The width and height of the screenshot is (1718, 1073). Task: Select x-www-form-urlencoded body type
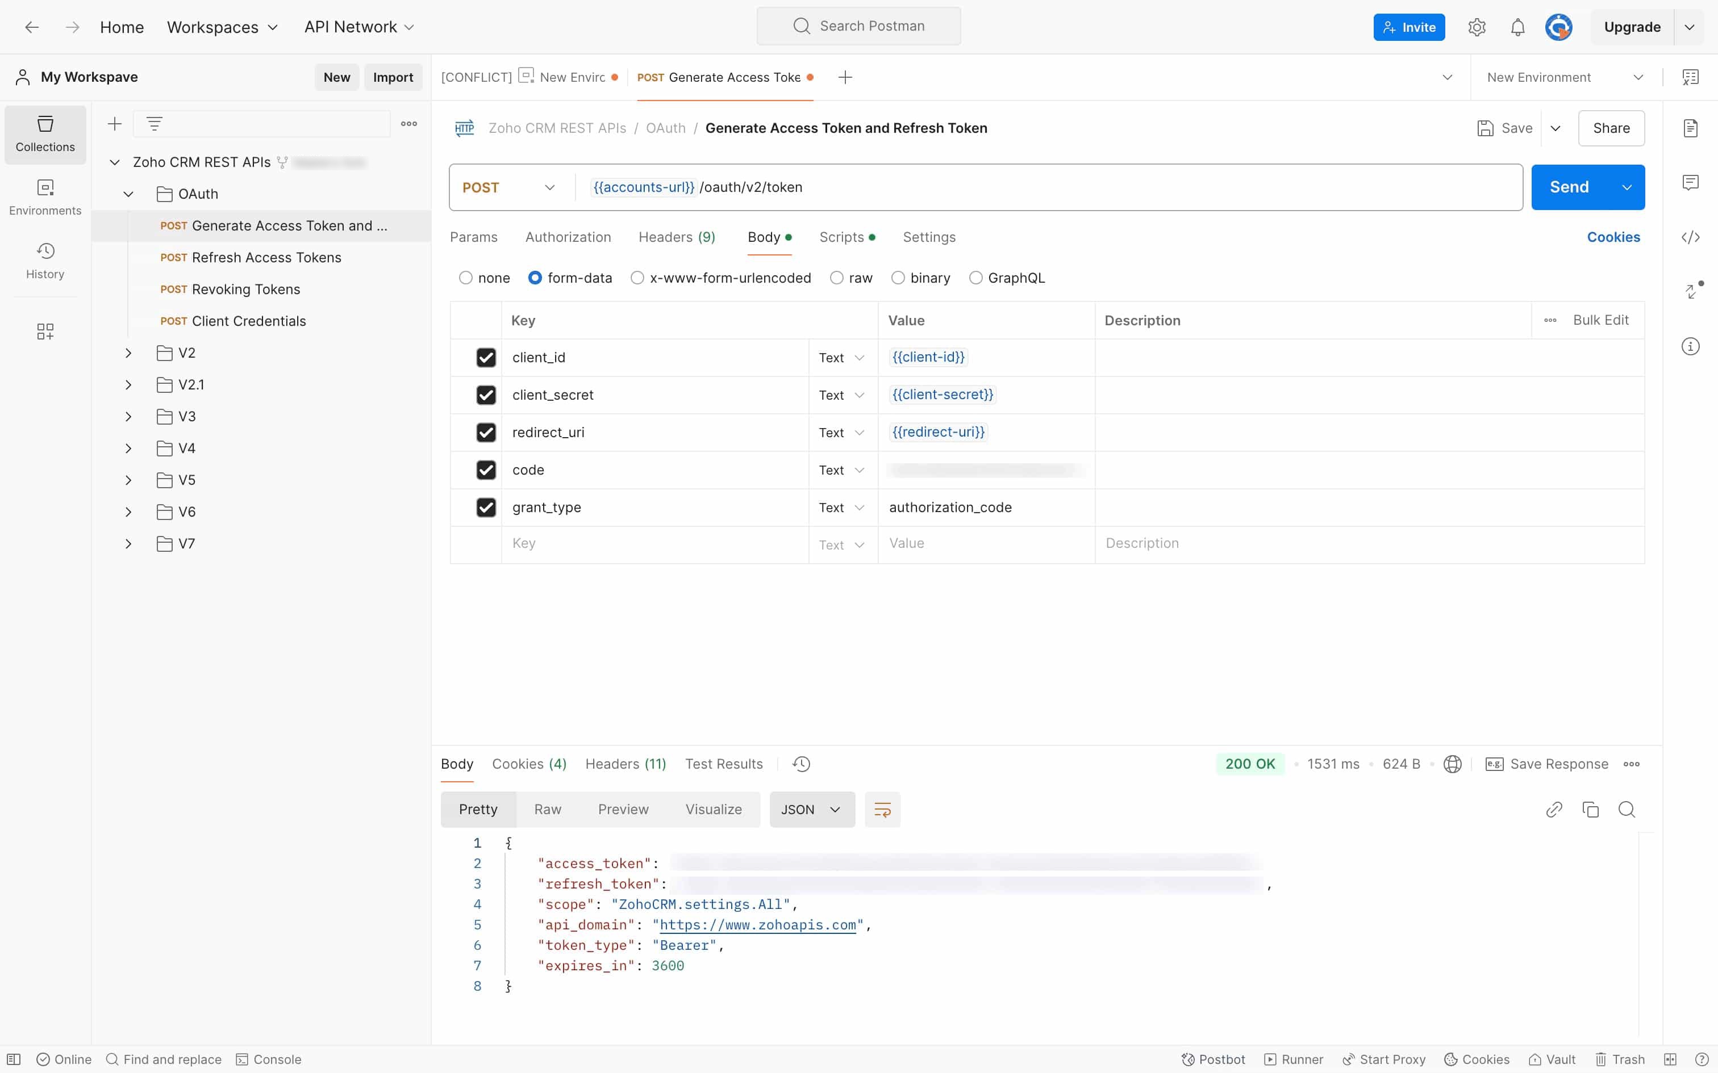(637, 278)
